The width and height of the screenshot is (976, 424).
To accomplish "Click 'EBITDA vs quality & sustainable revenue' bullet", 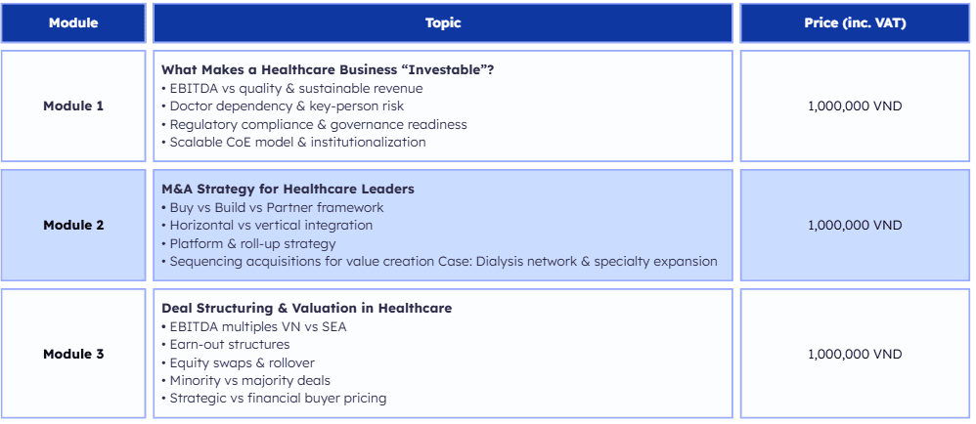I will (x=295, y=88).
